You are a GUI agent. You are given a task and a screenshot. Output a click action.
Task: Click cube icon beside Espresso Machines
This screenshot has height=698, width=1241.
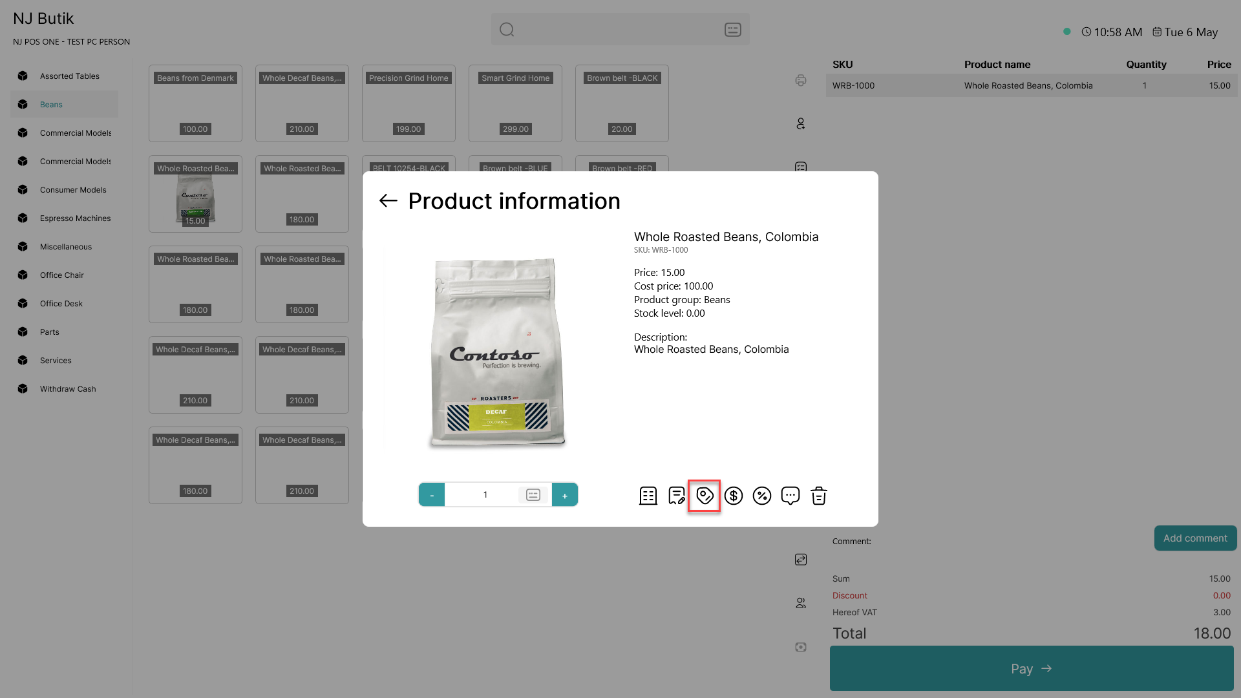click(x=23, y=218)
